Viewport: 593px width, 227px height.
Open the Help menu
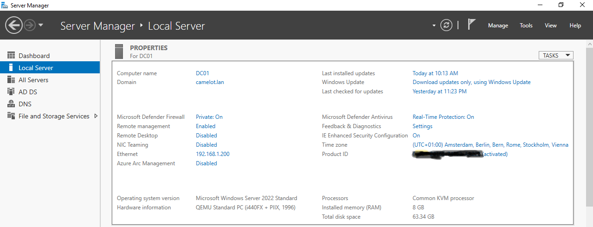pos(575,26)
